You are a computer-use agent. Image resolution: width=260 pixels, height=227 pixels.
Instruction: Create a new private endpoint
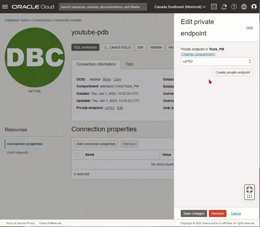point(233,72)
